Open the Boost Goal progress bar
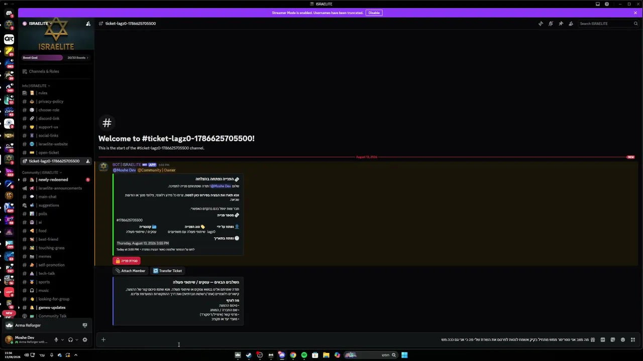The height and width of the screenshot is (361, 643). pos(56,58)
